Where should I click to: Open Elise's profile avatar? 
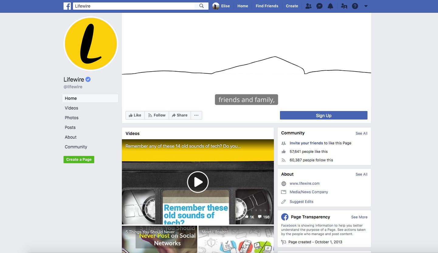216,6
